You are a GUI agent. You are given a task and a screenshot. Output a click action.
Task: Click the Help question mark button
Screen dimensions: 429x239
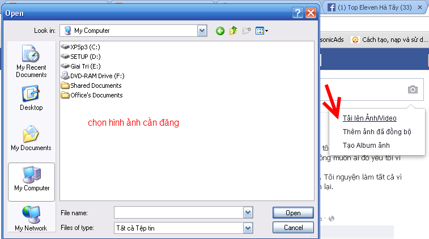click(x=298, y=12)
